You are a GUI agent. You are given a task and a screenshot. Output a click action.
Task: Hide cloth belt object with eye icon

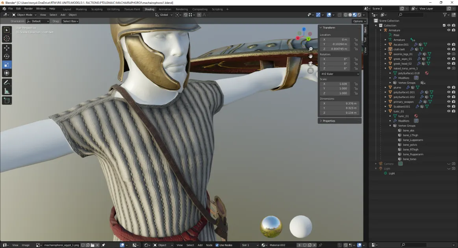[x=449, y=49]
